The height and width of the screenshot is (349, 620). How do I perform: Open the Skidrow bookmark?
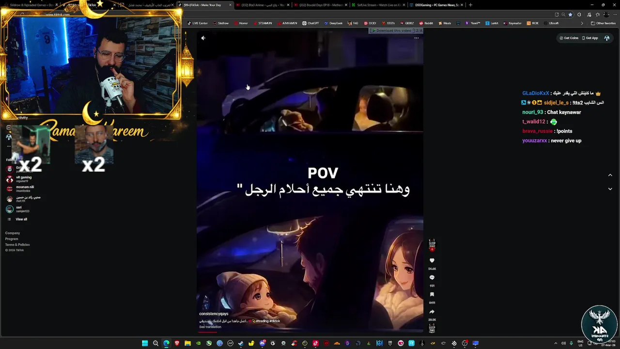tap(221, 23)
